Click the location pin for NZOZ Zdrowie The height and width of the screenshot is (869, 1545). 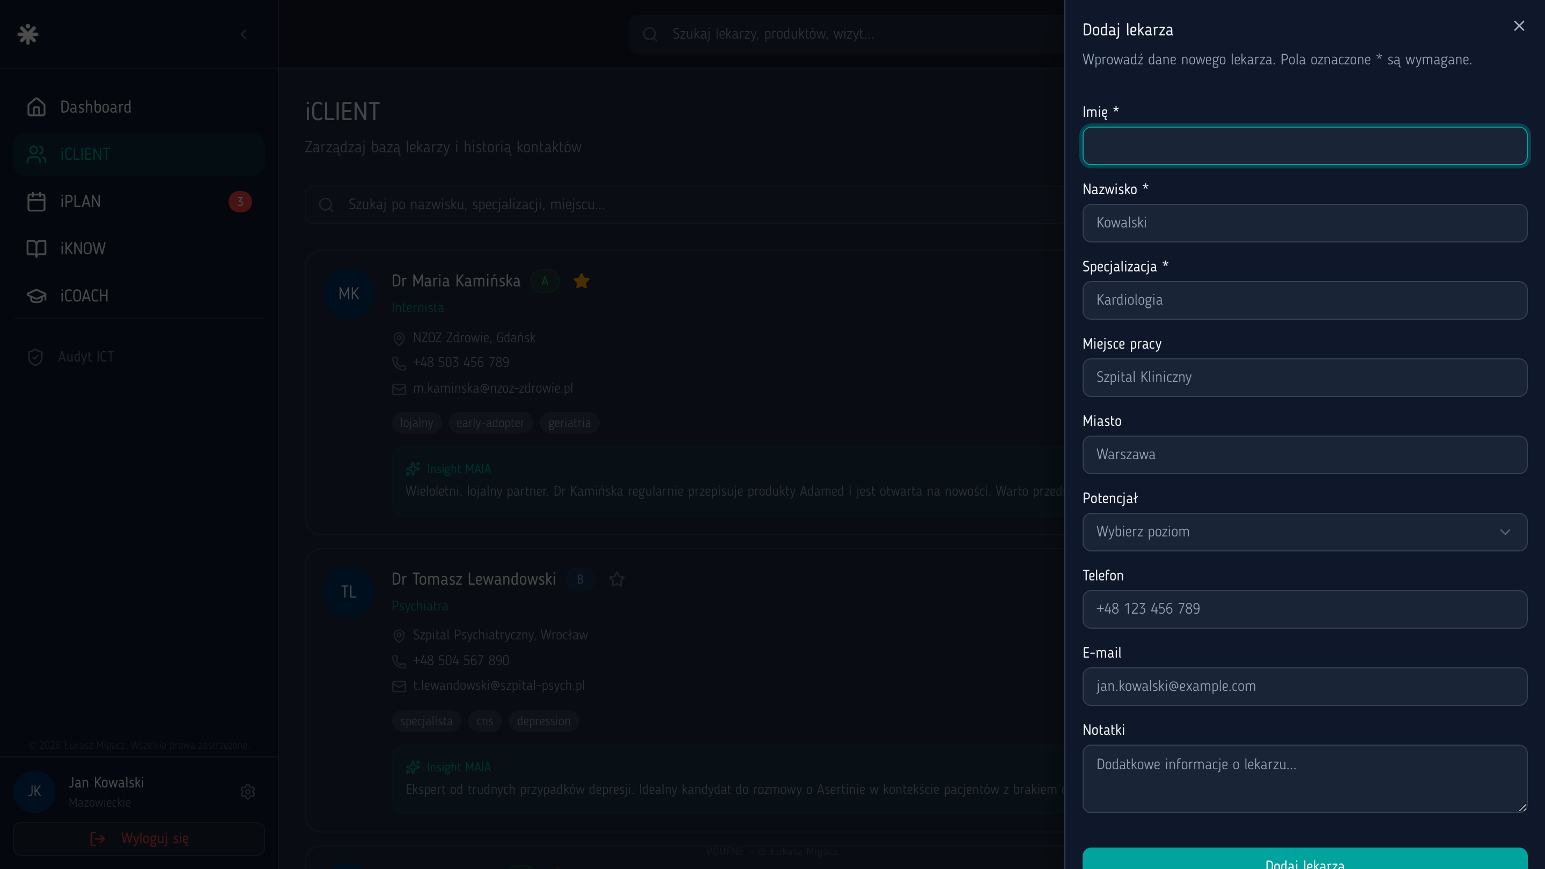(x=399, y=339)
